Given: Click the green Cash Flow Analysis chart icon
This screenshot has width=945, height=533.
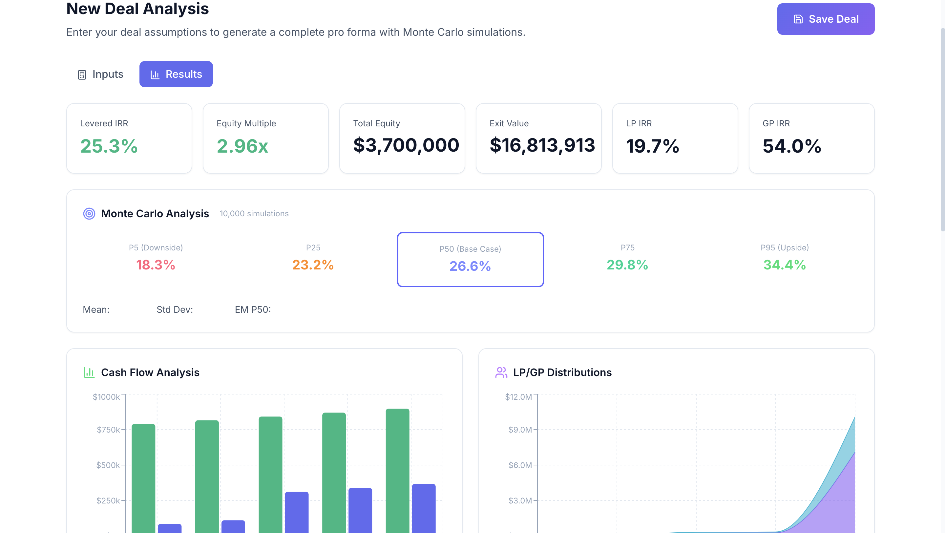Looking at the screenshot, I should tap(89, 372).
